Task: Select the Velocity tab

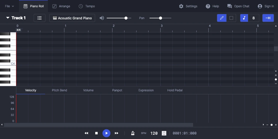Action: pyautogui.click(x=31, y=90)
